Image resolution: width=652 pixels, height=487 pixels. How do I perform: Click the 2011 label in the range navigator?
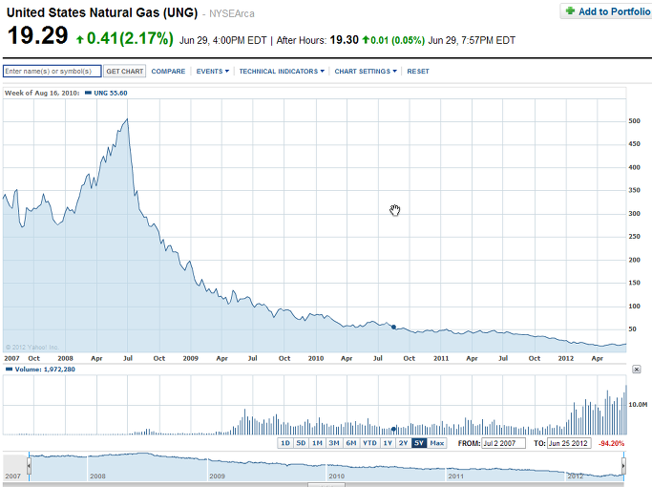pyautogui.click(x=455, y=476)
